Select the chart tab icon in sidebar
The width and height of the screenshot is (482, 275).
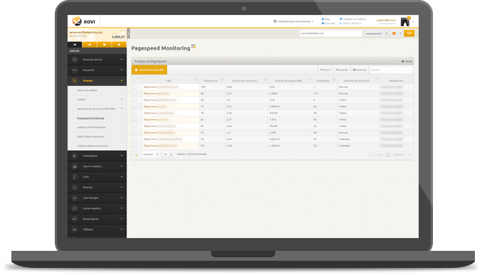pyautogui.click(x=90, y=45)
